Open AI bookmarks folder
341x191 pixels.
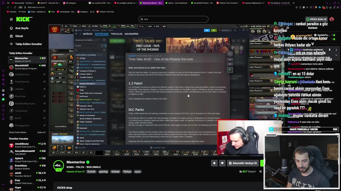[92, 12]
